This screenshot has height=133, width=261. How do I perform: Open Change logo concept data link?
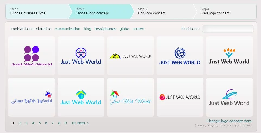[229, 121]
